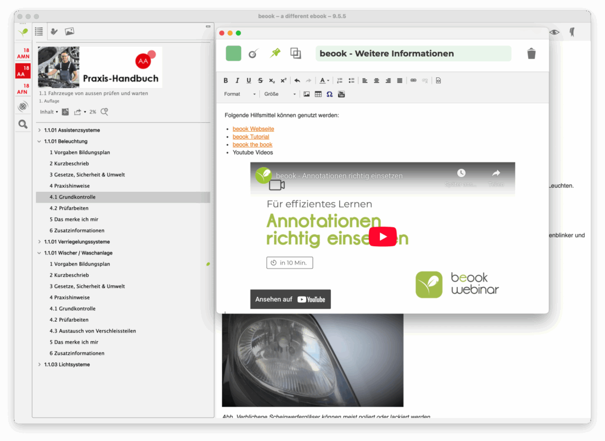Minimize the left table of contents panel
Image resolution: width=605 pixels, height=441 pixels.
point(208,26)
